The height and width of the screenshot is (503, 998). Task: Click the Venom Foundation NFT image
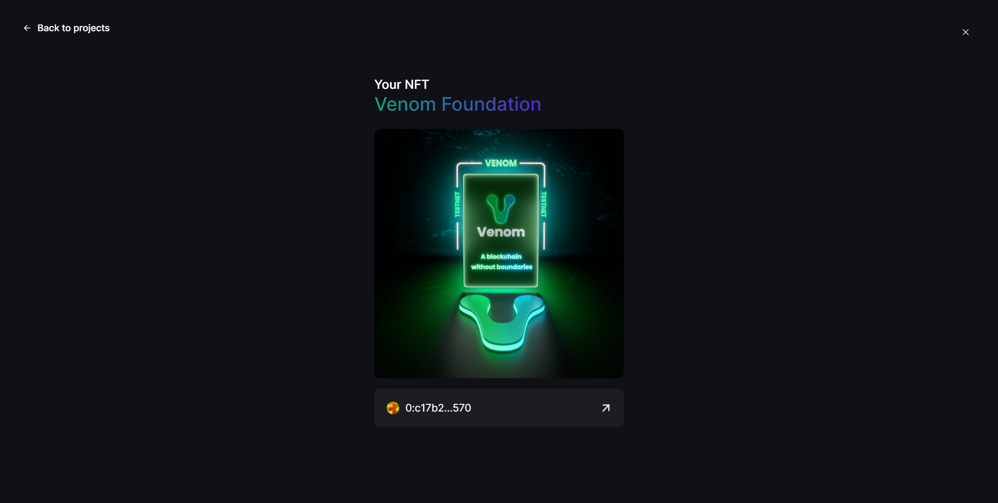(x=499, y=254)
